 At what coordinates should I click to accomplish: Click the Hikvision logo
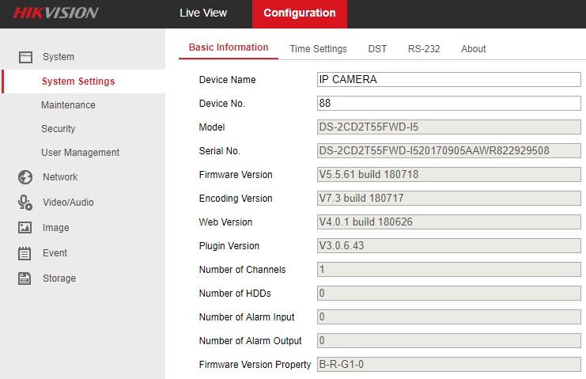56,13
